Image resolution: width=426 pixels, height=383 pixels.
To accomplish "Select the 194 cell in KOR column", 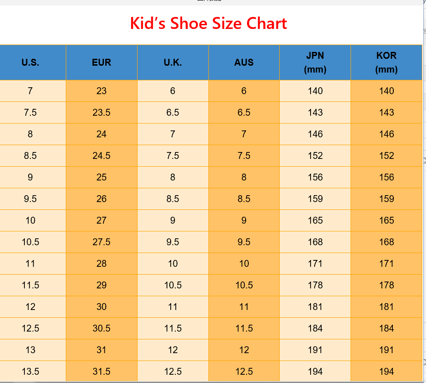I will pos(386,372).
